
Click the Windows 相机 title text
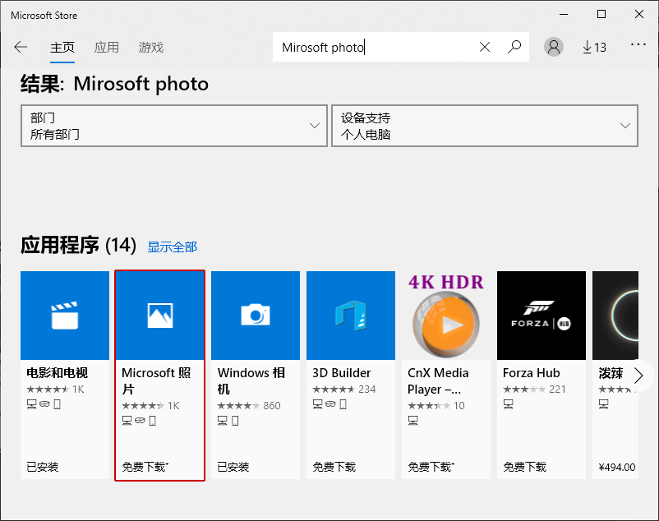point(251,380)
